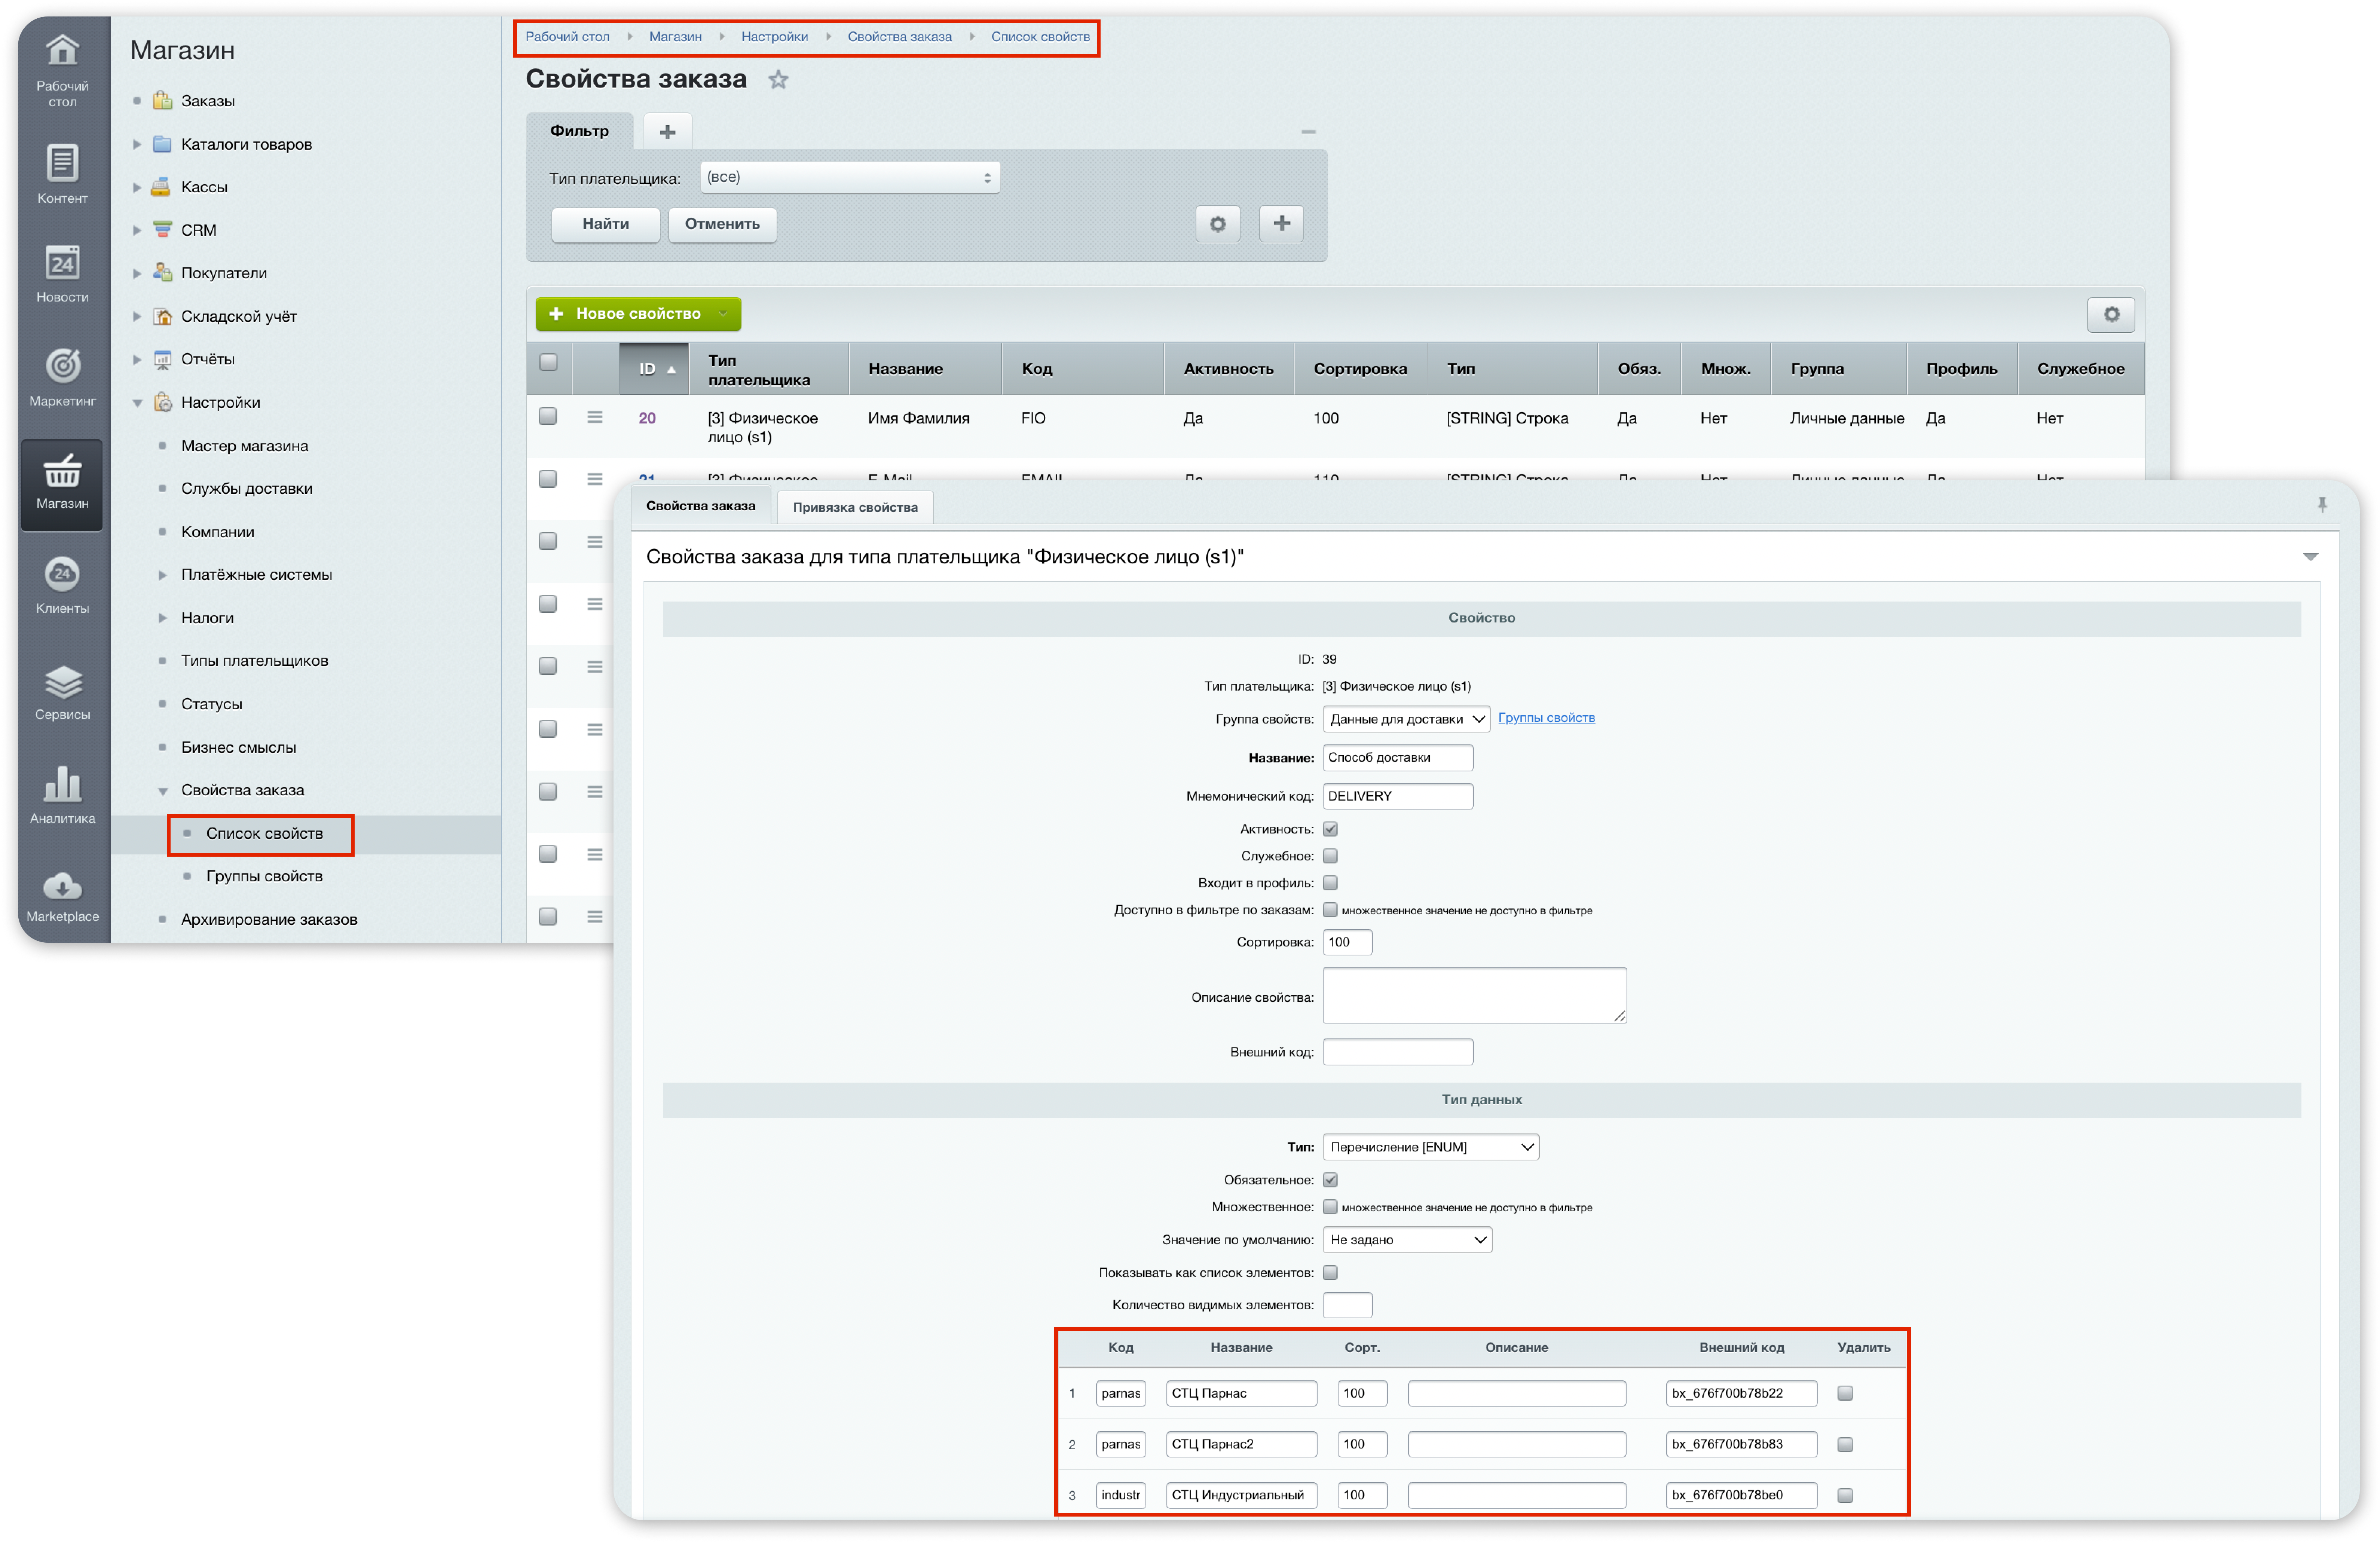This screenshot has height=1542, width=2380.
Task: Select the checkbox for property row 20
Action: (548, 416)
